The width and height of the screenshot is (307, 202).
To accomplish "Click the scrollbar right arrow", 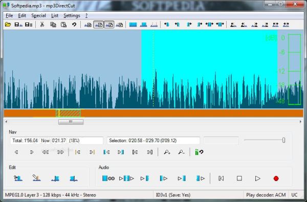I will (300, 122).
